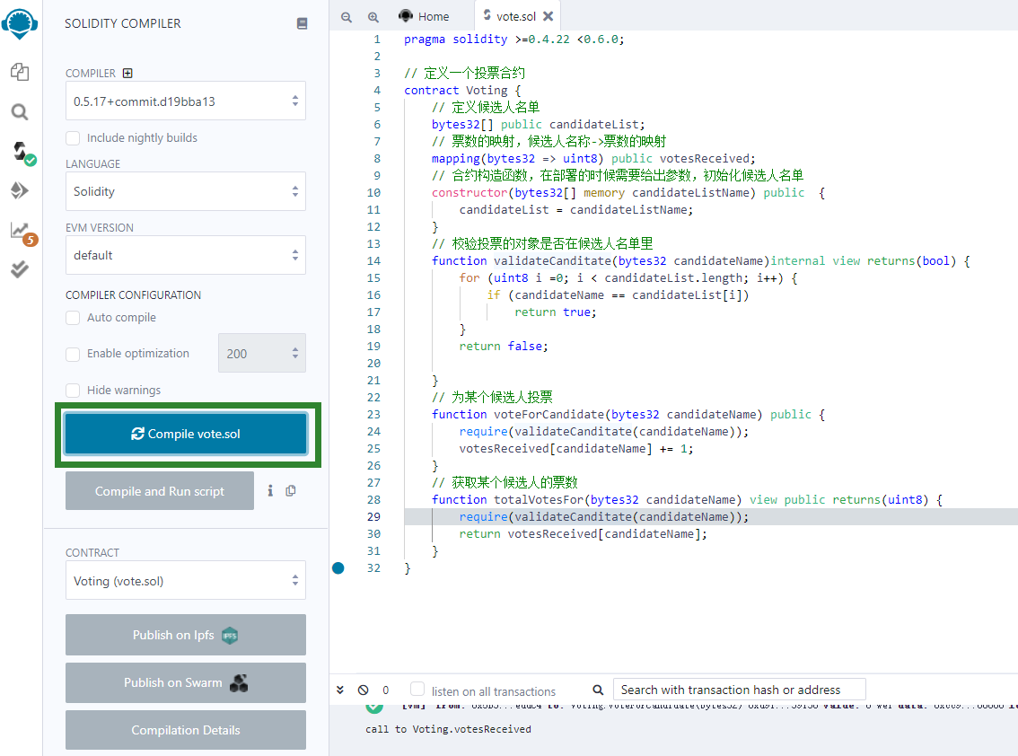Click the breakpoint dot at line 32
The width and height of the screenshot is (1018, 756).
click(x=338, y=568)
